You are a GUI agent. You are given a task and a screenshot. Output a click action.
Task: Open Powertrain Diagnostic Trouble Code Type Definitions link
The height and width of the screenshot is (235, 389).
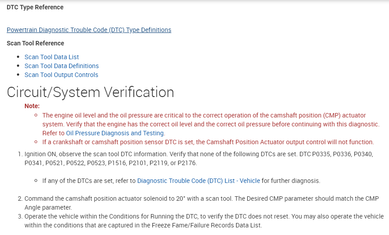89,30
